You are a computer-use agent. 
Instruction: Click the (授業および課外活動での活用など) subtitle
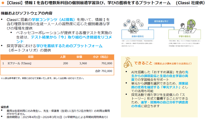pyautogui.click(x=173, y=64)
